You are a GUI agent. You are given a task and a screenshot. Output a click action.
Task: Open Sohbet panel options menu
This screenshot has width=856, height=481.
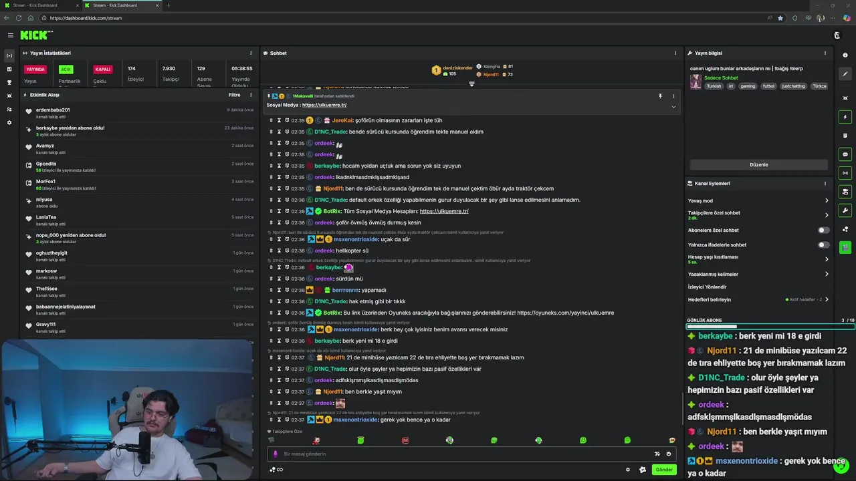click(675, 53)
